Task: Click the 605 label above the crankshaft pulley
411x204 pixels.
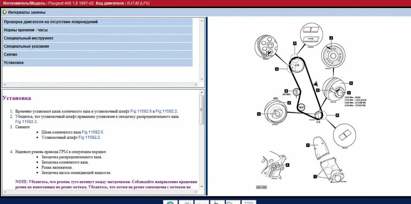Action: click(x=275, y=99)
